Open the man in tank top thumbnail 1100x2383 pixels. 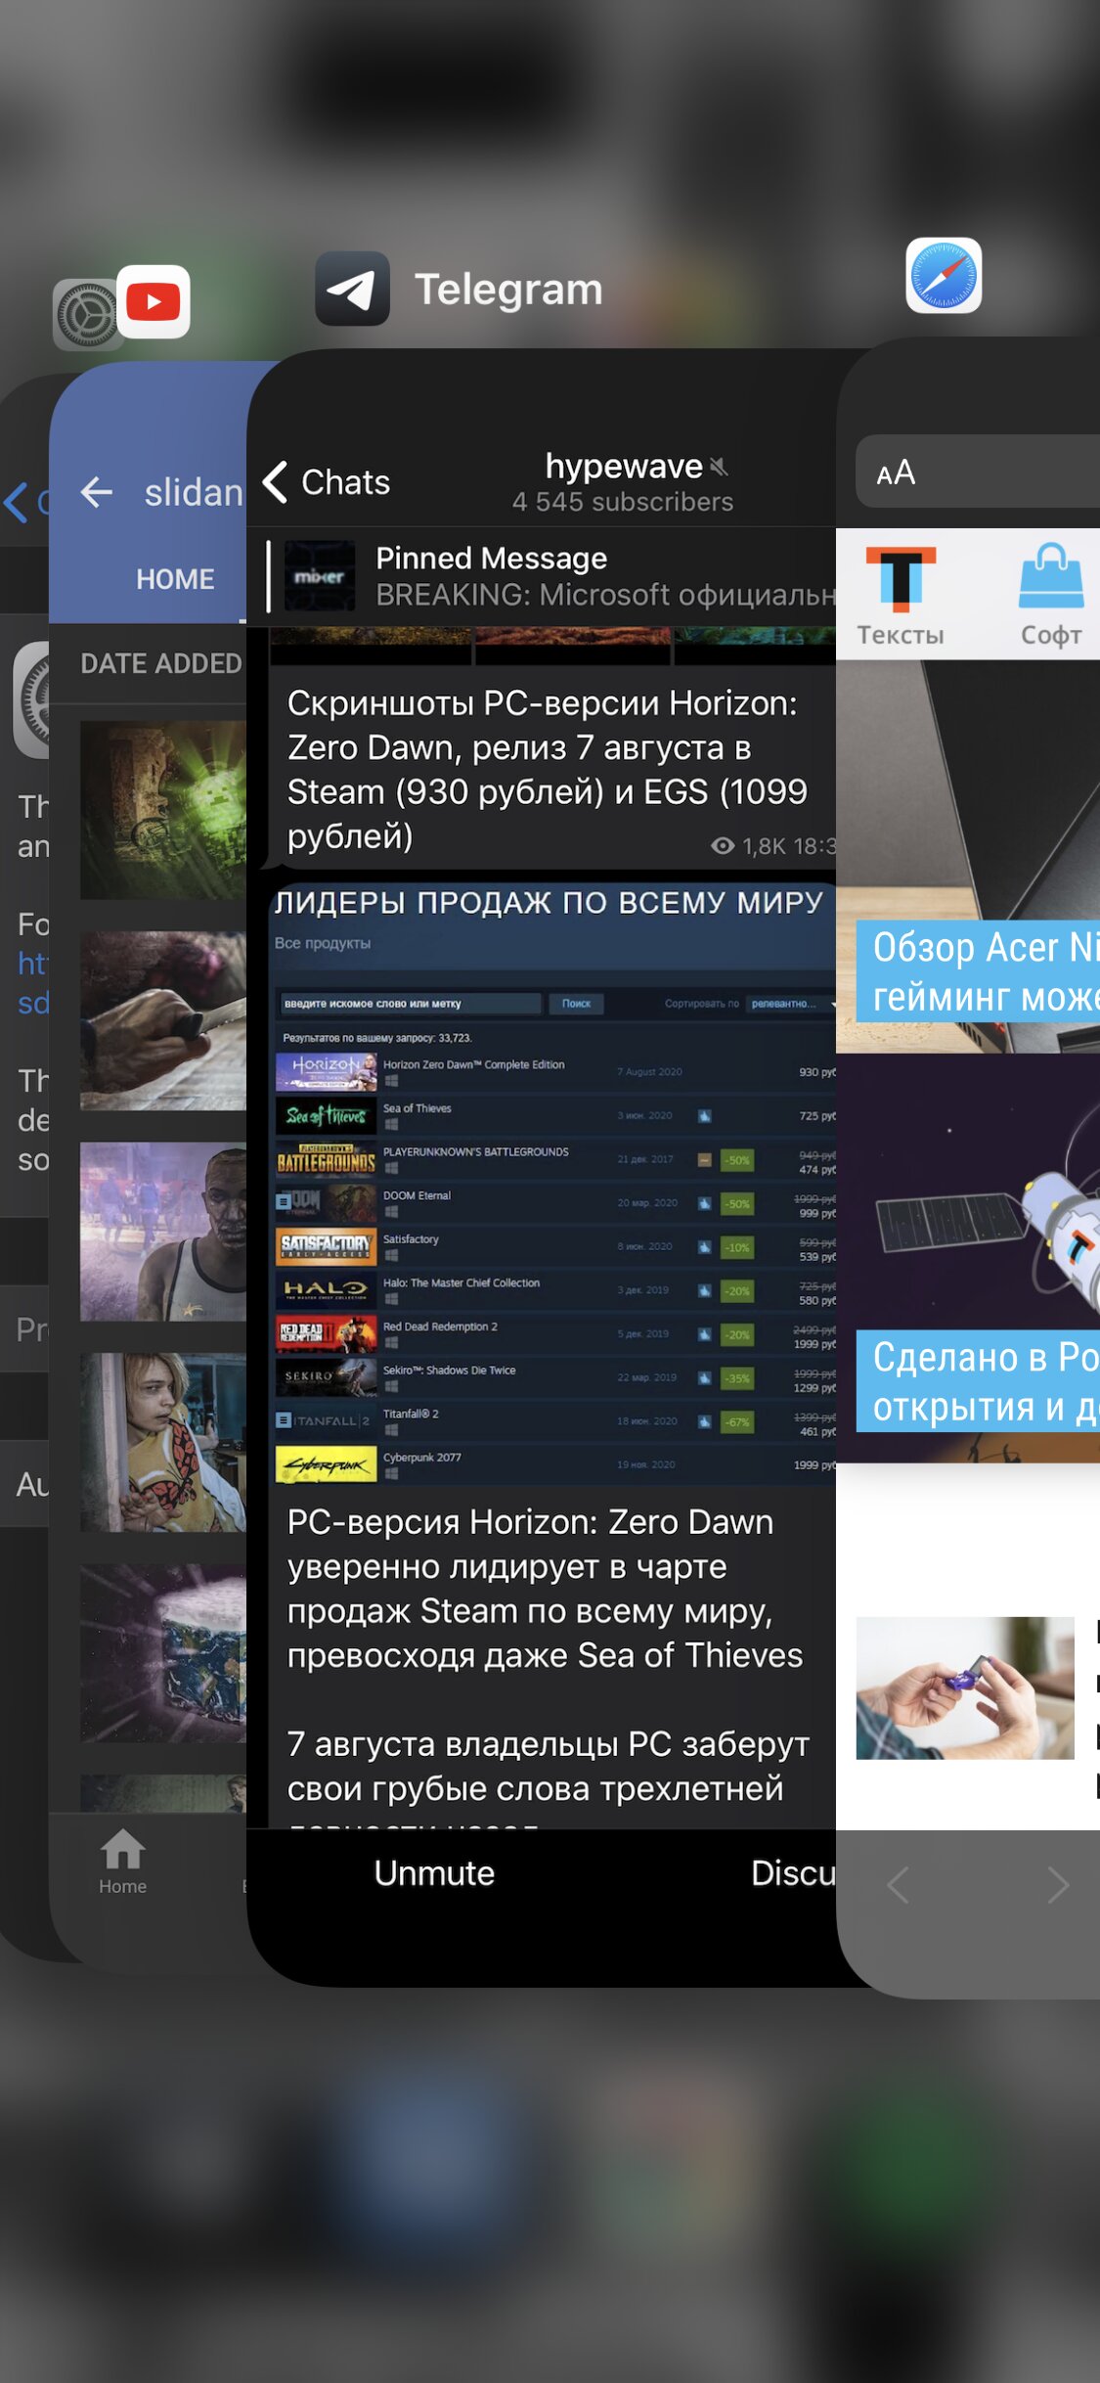point(163,1232)
